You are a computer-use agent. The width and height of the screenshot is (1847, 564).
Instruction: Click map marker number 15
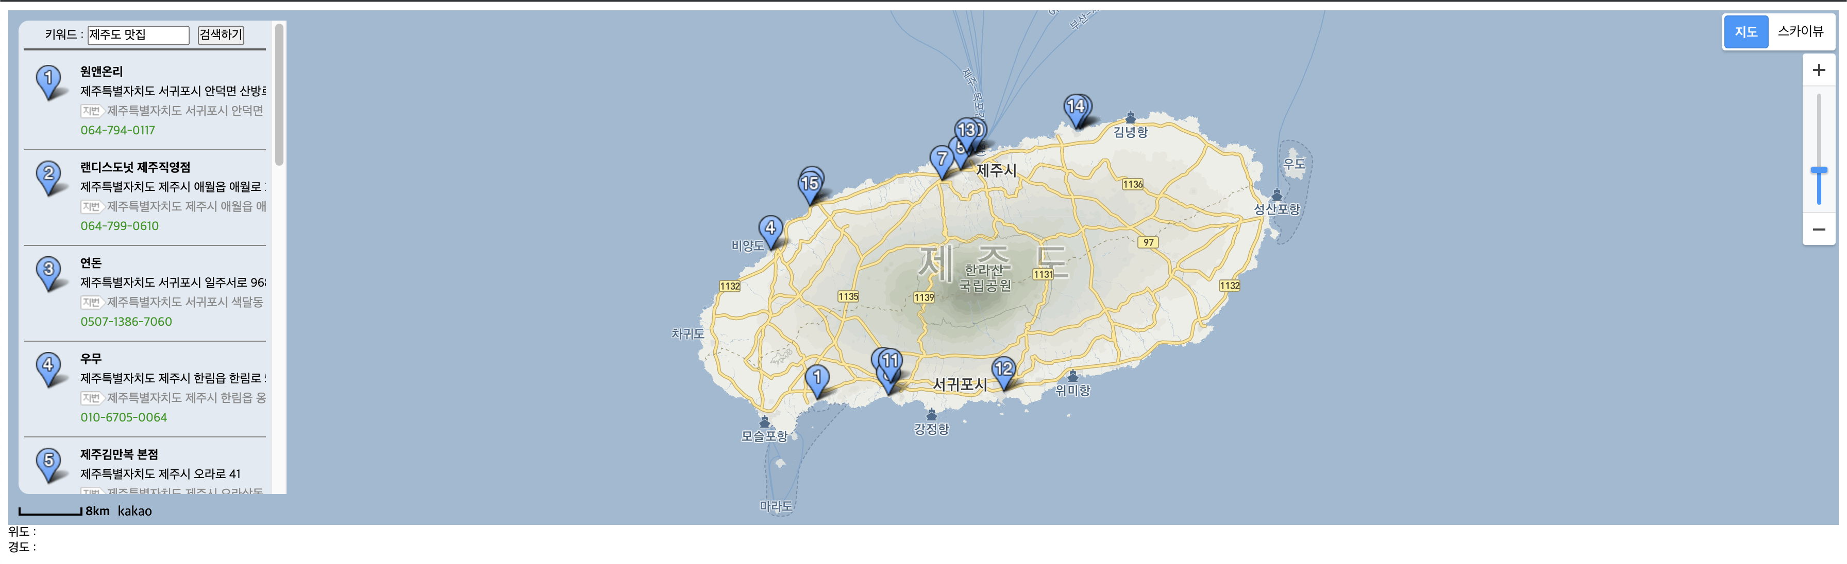810,185
